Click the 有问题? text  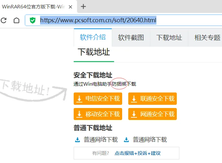coord(100,153)
